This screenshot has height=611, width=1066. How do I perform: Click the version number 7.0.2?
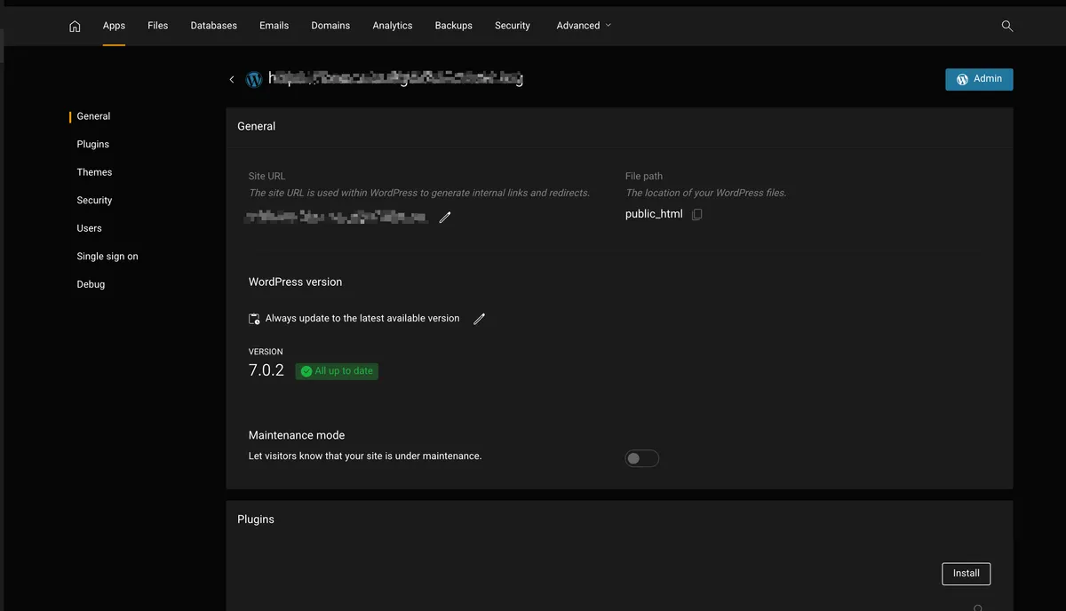pyautogui.click(x=266, y=370)
